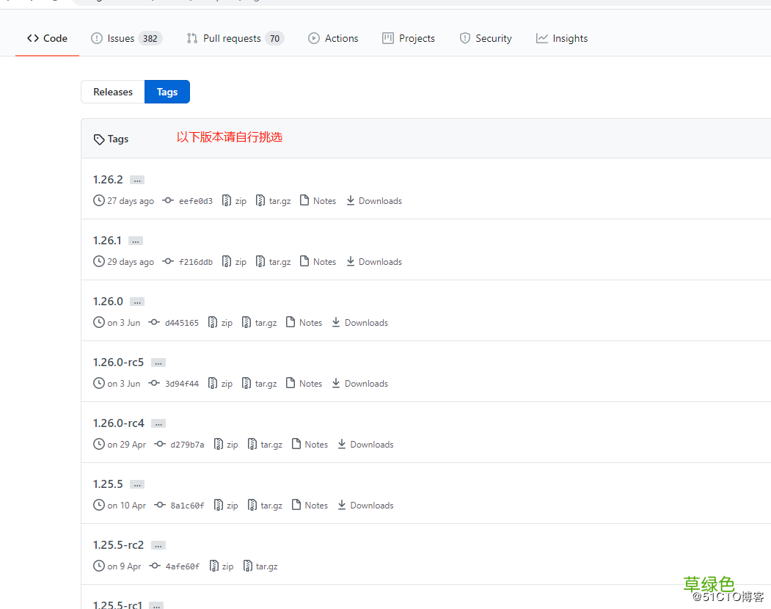This screenshot has width=771, height=609.
Task: Click Downloads arrow icon for 1.26.0
Action: pyautogui.click(x=336, y=323)
